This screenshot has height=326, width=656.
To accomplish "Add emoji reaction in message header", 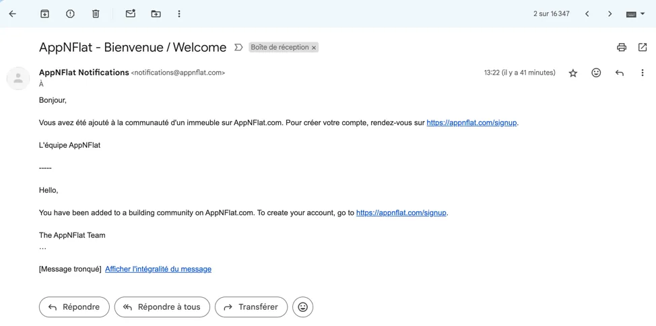I will 596,73.
